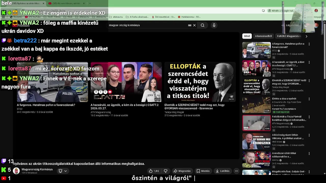
Task: Open the CSATT.2 endscreen video thumbnail
Action: [126, 82]
